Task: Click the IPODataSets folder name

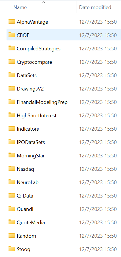Action: click(31, 142)
